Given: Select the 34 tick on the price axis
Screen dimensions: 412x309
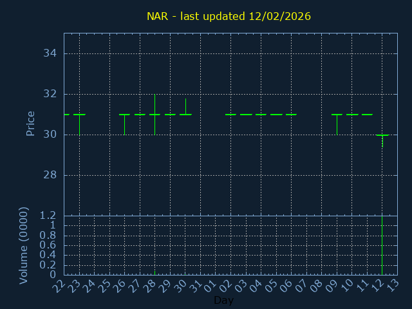Looking at the screenshot, I should coord(50,53).
